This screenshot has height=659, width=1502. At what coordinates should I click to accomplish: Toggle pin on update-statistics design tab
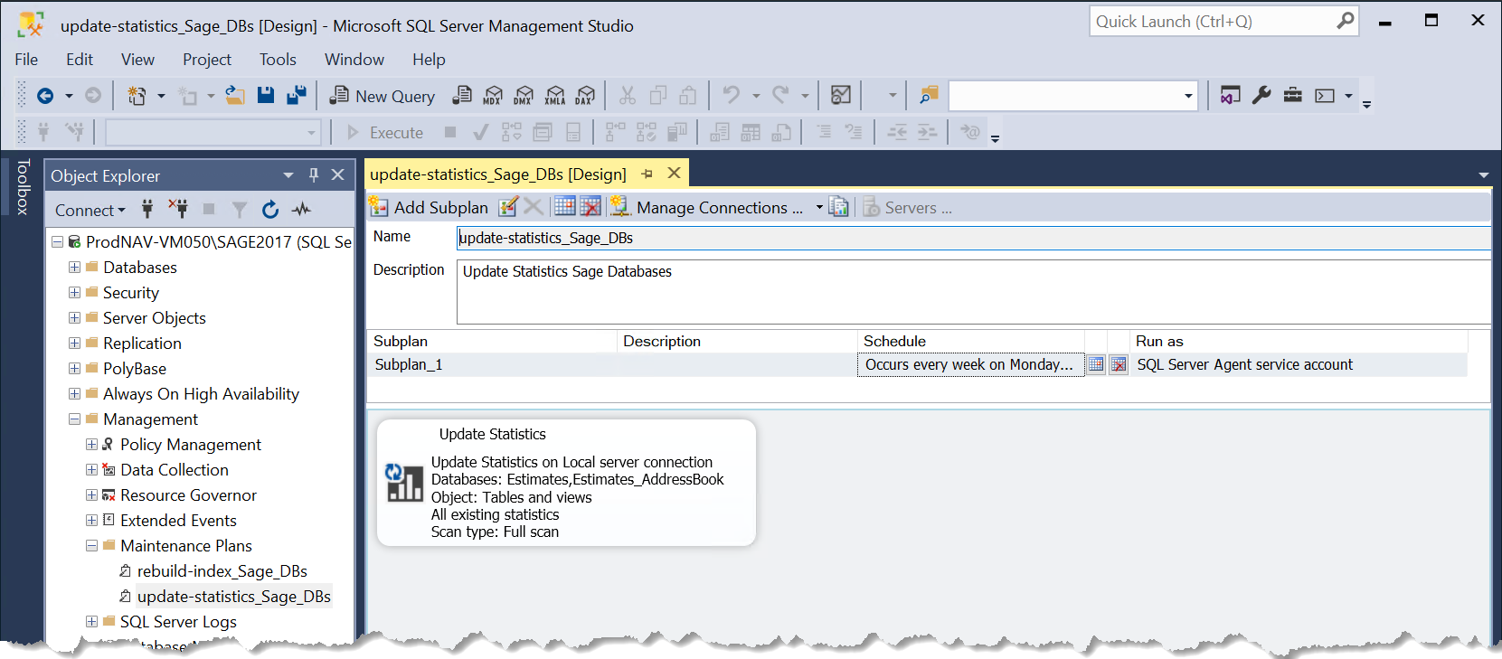[647, 174]
